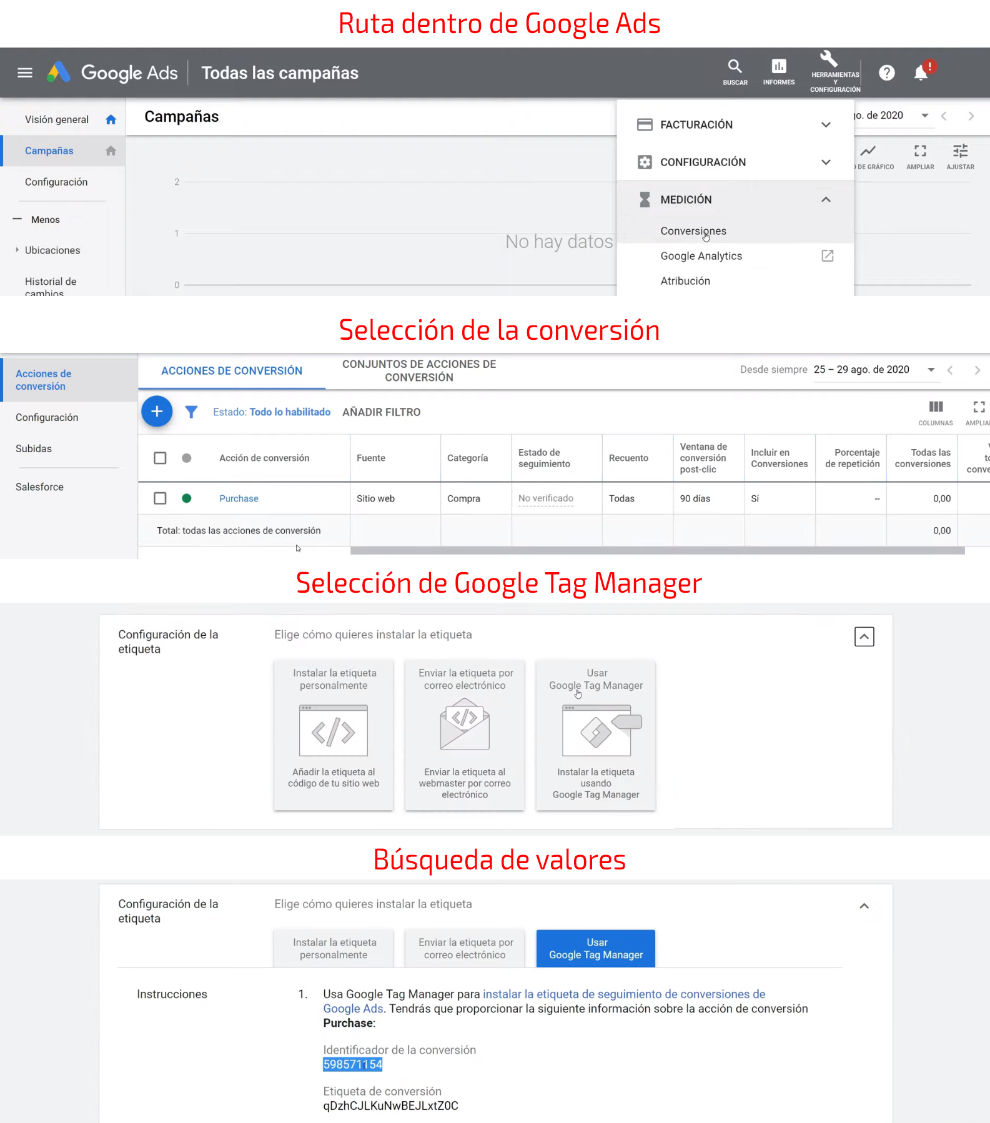Open Herramientas y configuración wrench
The width and height of the screenshot is (990, 1123).
coord(835,72)
